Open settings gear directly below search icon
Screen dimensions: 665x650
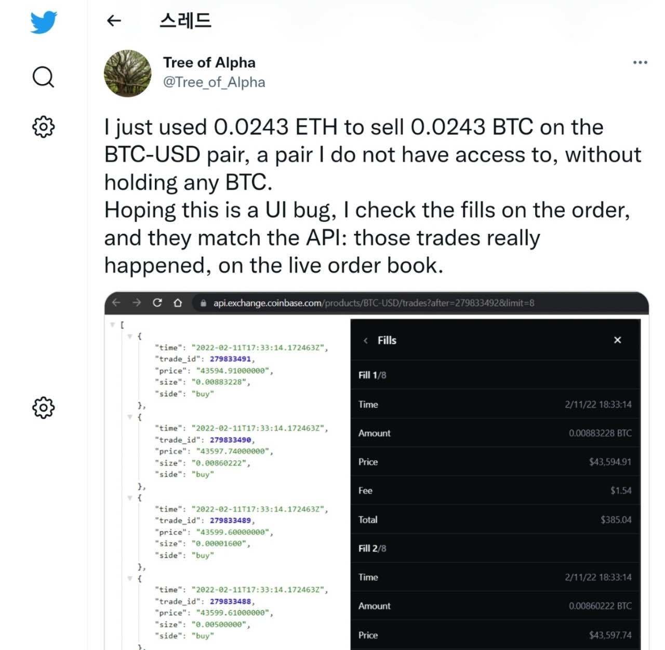click(x=43, y=126)
